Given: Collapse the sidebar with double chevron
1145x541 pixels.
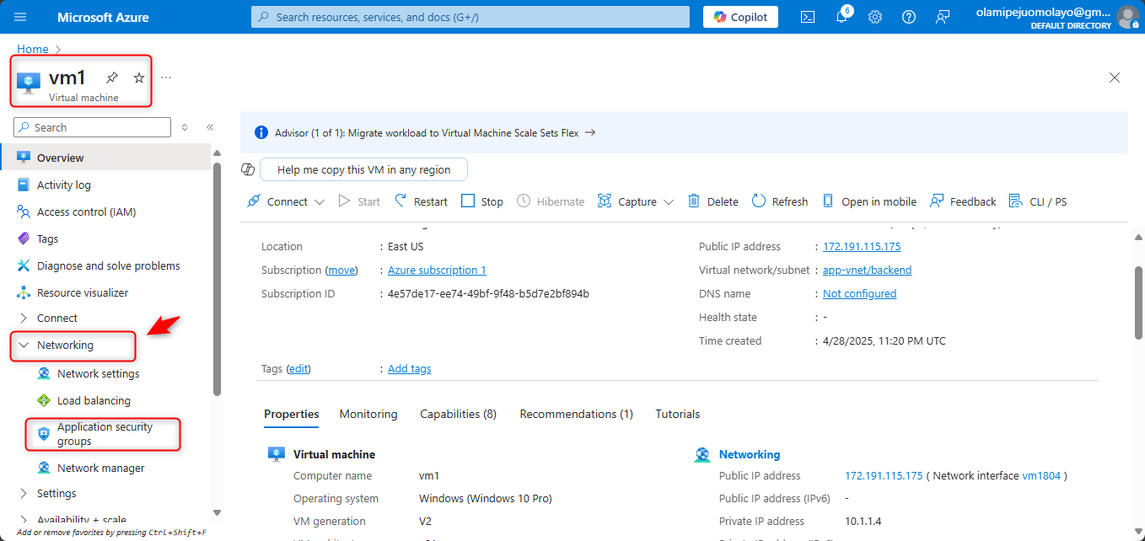Looking at the screenshot, I should 210,127.
